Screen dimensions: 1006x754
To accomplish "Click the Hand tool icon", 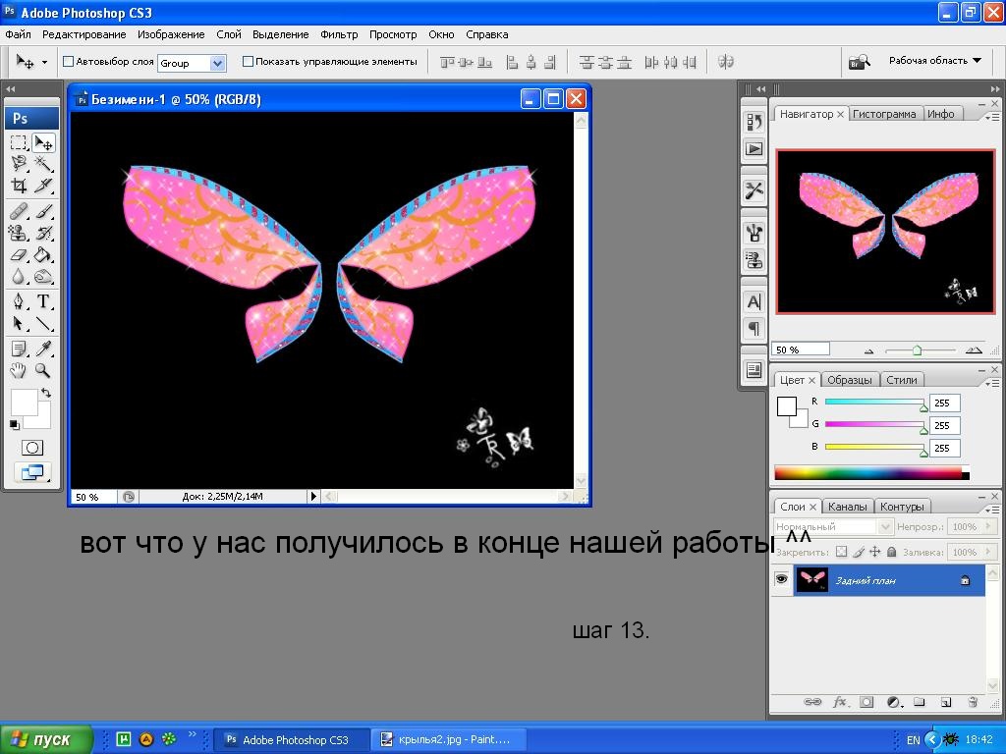I will pos(19,371).
